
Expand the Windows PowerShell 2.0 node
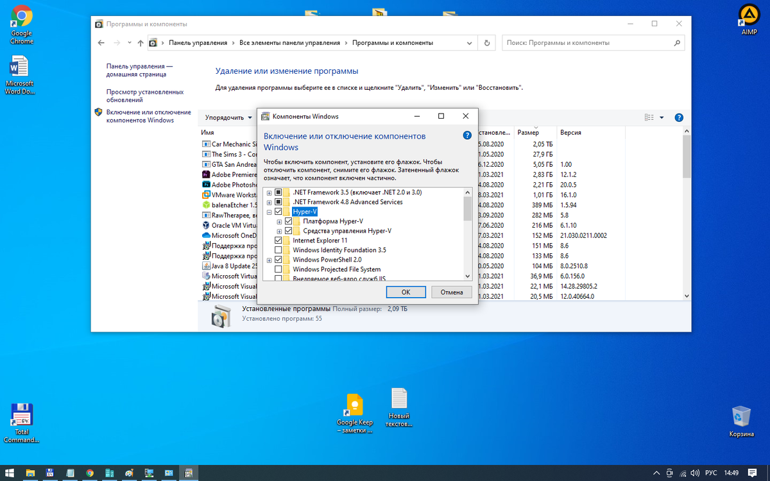click(269, 260)
